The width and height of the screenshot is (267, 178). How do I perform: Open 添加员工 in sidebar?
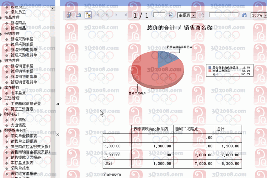(18, 12)
